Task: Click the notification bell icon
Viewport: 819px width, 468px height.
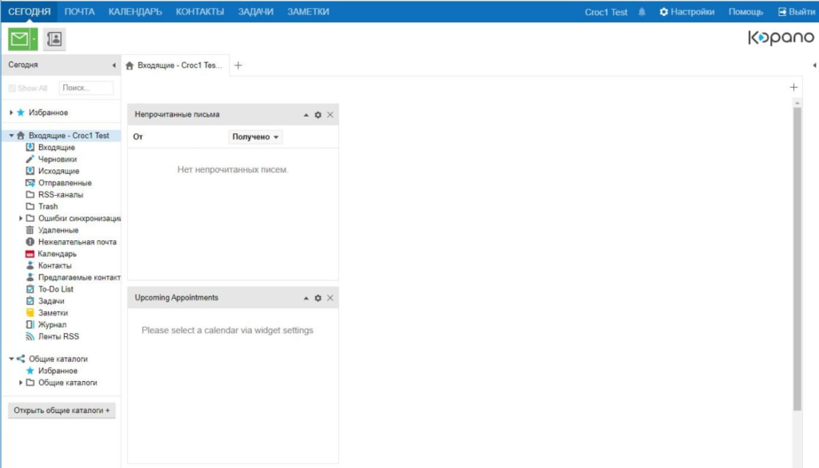Action: point(642,12)
